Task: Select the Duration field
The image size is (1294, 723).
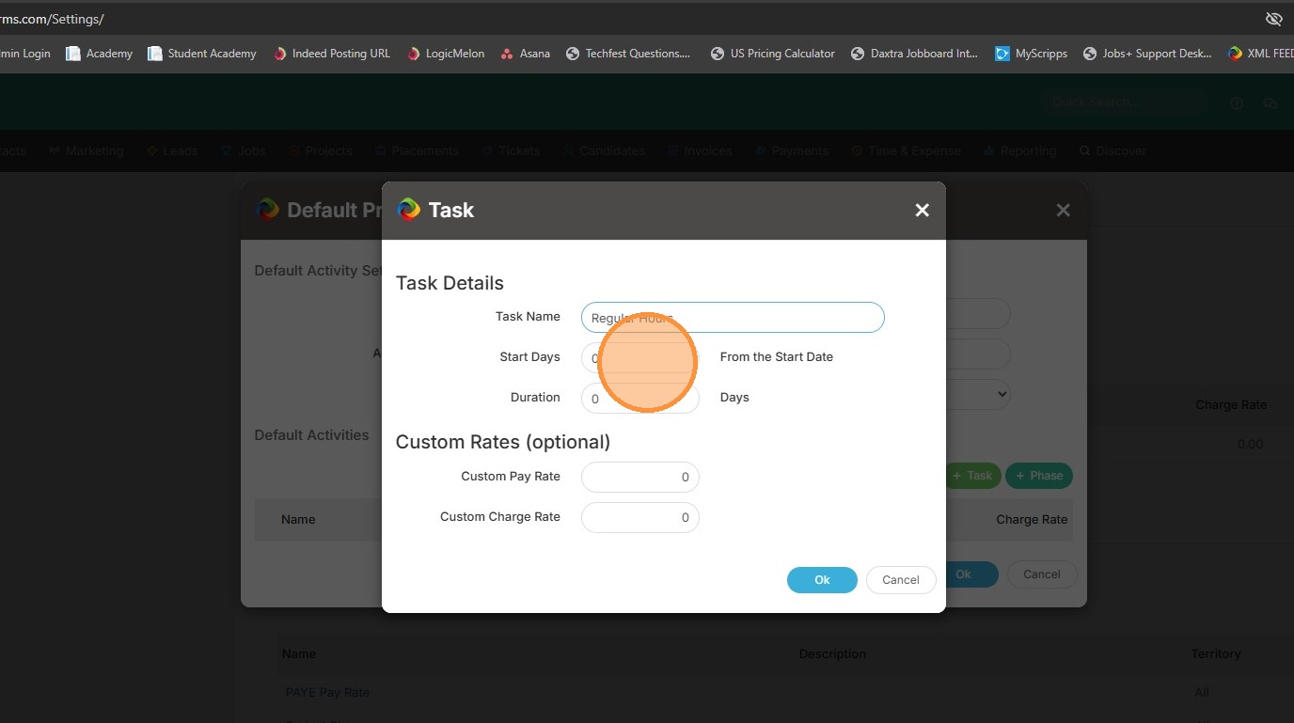Action: [x=639, y=399]
